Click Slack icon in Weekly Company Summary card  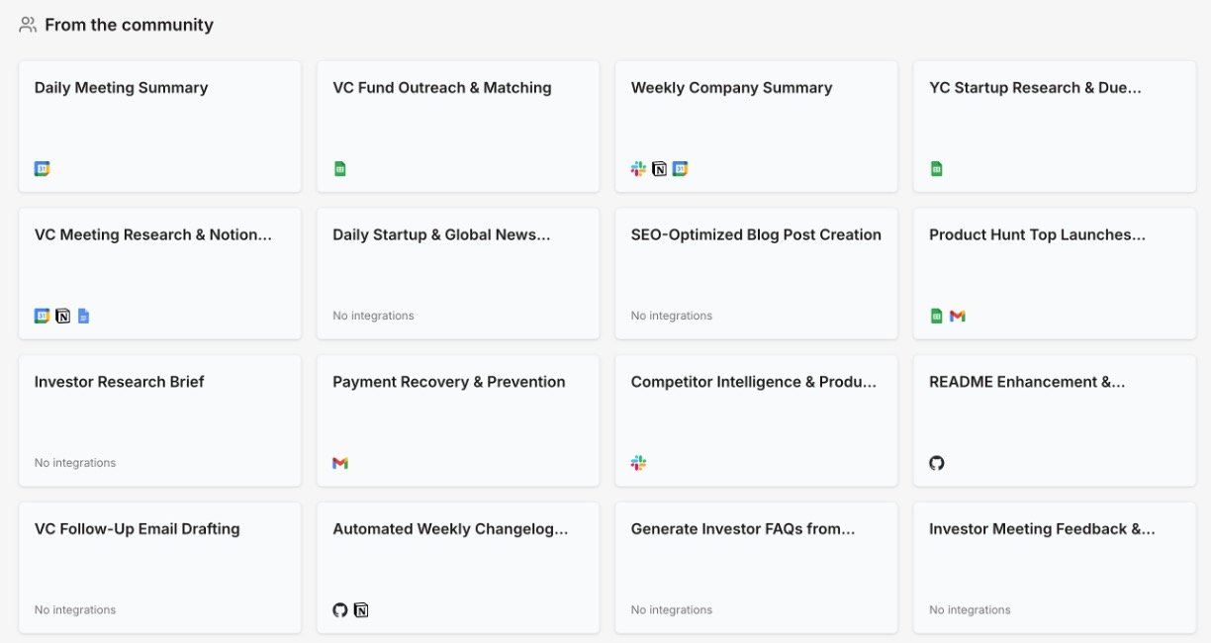tap(638, 169)
